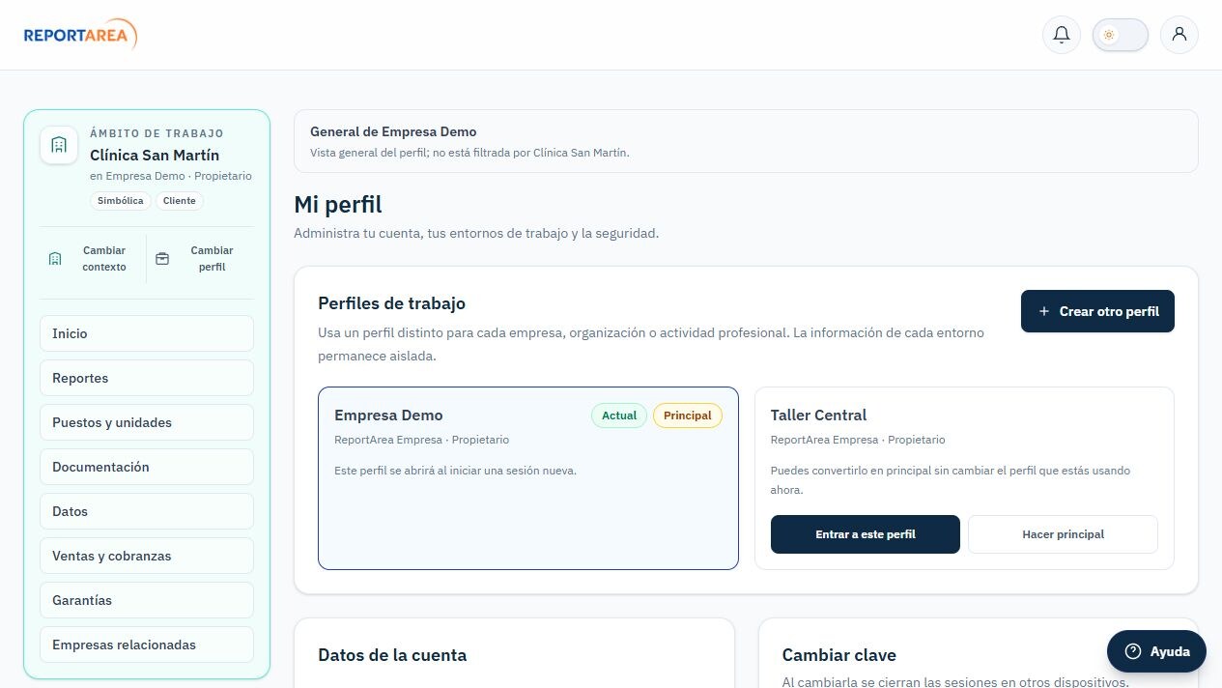Click Hacer principal for Taller Central

pyautogui.click(x=1063, y=534)
